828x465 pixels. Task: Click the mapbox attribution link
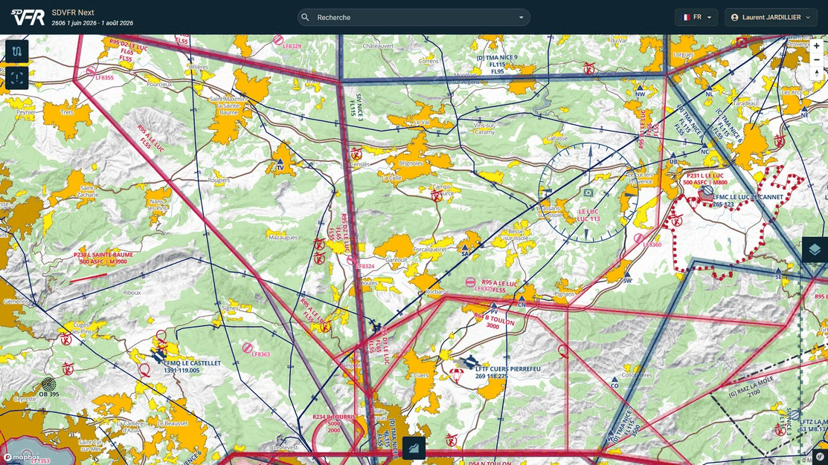click(x=22, y=458)
